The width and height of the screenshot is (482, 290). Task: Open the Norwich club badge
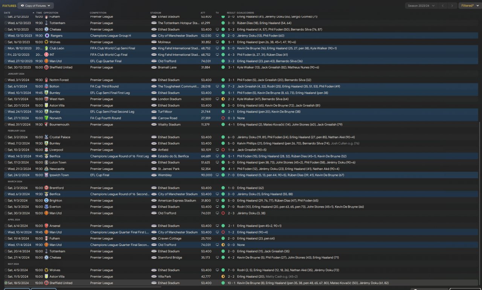46,118
